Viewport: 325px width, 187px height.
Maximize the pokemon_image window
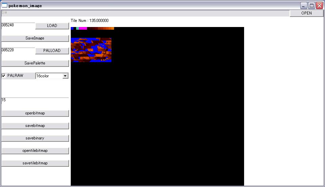(311, 6)
